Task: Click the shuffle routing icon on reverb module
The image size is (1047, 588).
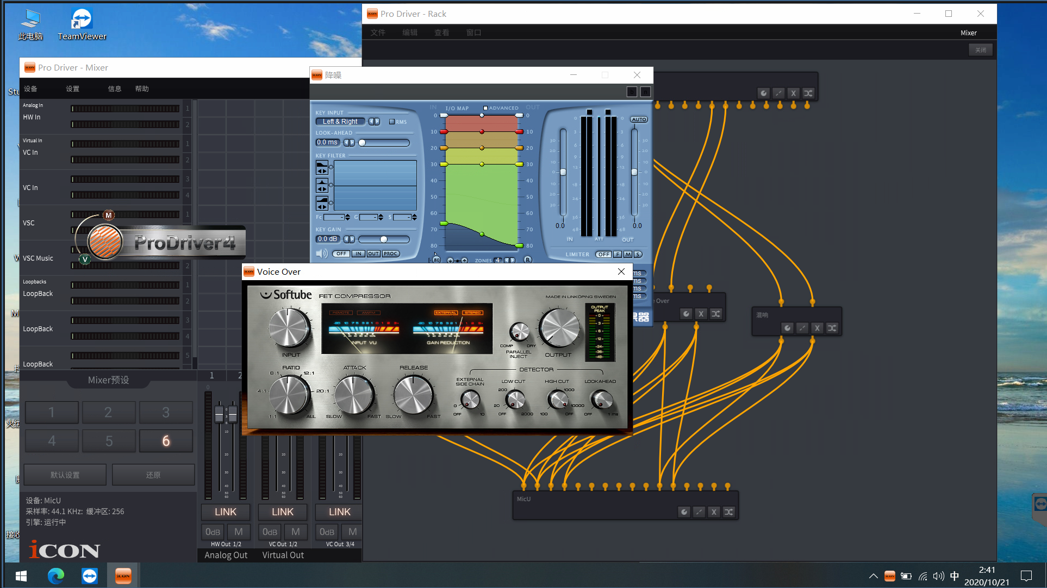Action: click(x=832, y=328)
